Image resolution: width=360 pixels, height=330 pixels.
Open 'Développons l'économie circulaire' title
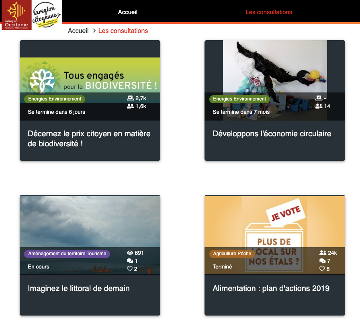(272, 134)
